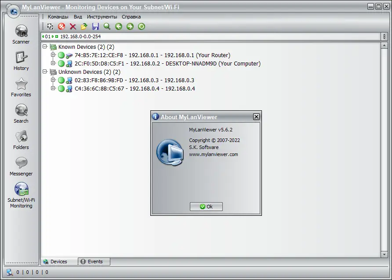Switch to the Devices tab
The image size is (392, 280).
[x=59, y=262]
